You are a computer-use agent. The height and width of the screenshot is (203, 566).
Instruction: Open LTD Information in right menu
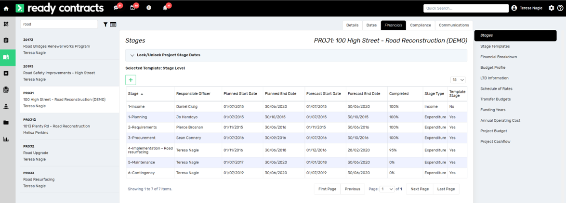494,78
